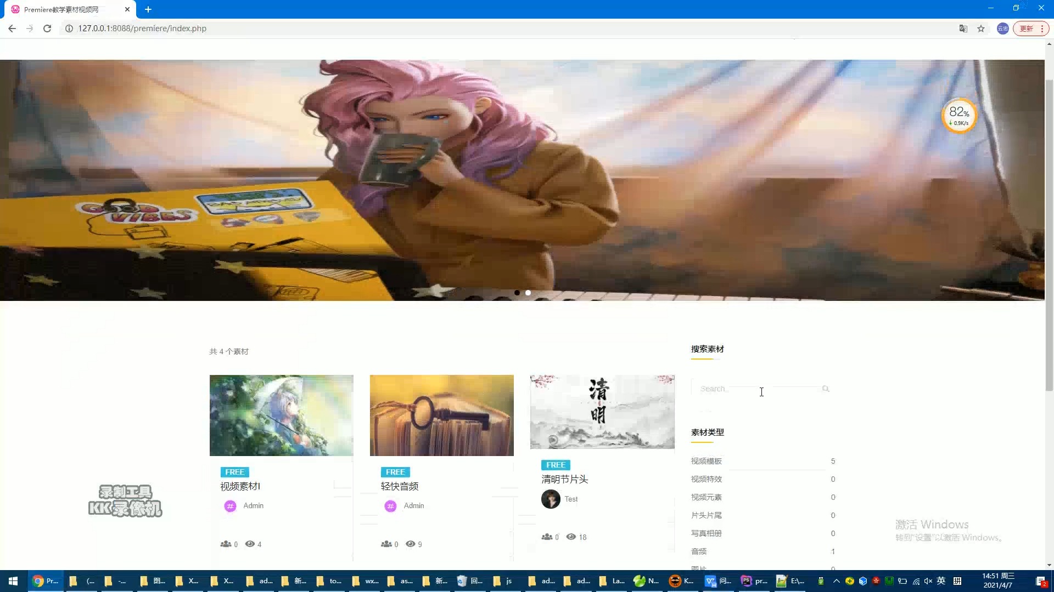Open the 视频素材I thumbnail
This screenshot has height=592, width=1054.
click(282, 415)
